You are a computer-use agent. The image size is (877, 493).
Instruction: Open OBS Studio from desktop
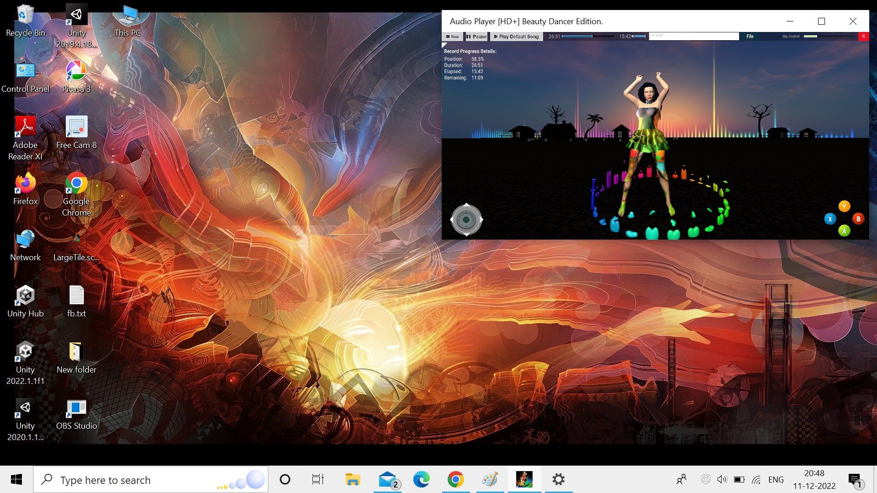[x=75, y=415]
